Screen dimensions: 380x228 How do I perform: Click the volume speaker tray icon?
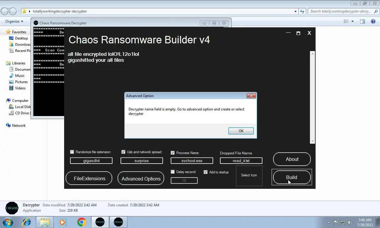click(x=350, y=222)
